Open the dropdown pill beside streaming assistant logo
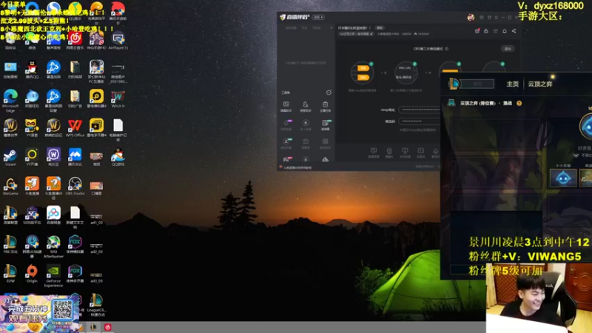 click(318, 17)
